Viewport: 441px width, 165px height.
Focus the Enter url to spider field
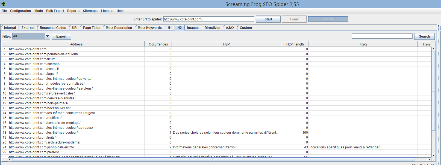[x=209, y=19]
